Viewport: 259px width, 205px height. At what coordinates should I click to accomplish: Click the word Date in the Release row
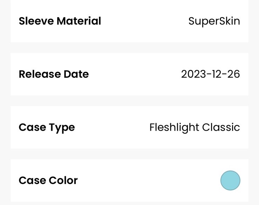(x=76, y=74)
